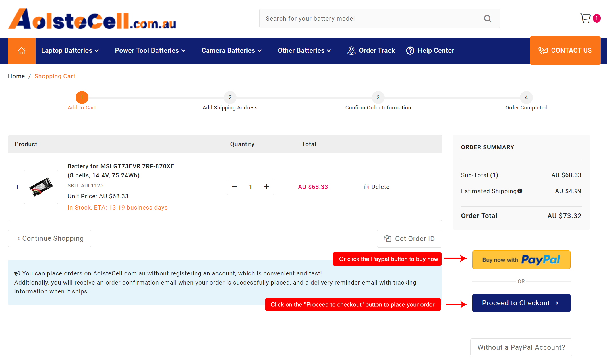Click the trash icon to delete item

366,187
